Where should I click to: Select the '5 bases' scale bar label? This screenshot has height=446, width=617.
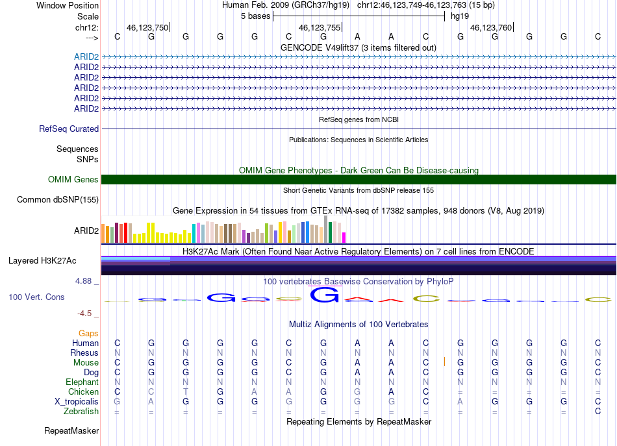pos(255,16)
